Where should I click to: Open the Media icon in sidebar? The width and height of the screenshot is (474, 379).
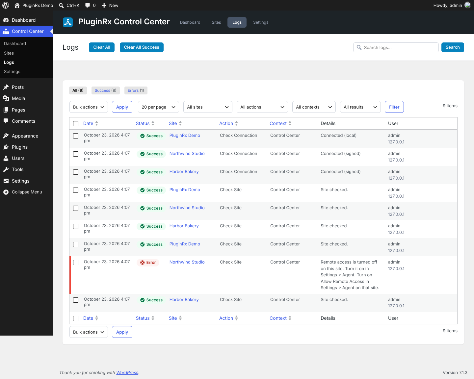6,98
